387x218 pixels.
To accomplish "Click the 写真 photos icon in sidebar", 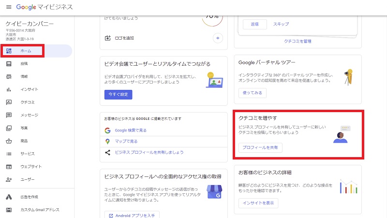I will (9, 128).
